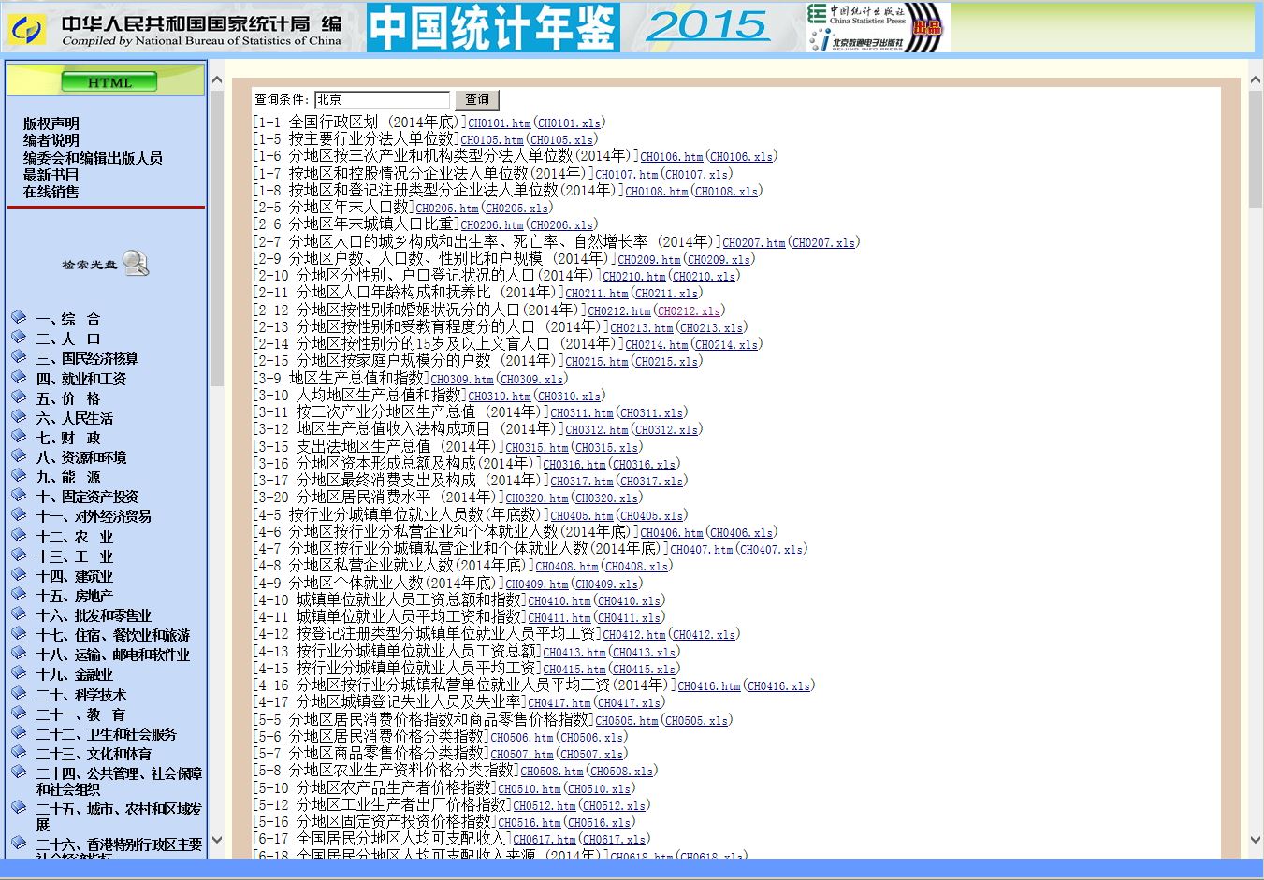Click the bullet icon beside 九、能源
1264x880 pixels.
[x=19, y=475]
